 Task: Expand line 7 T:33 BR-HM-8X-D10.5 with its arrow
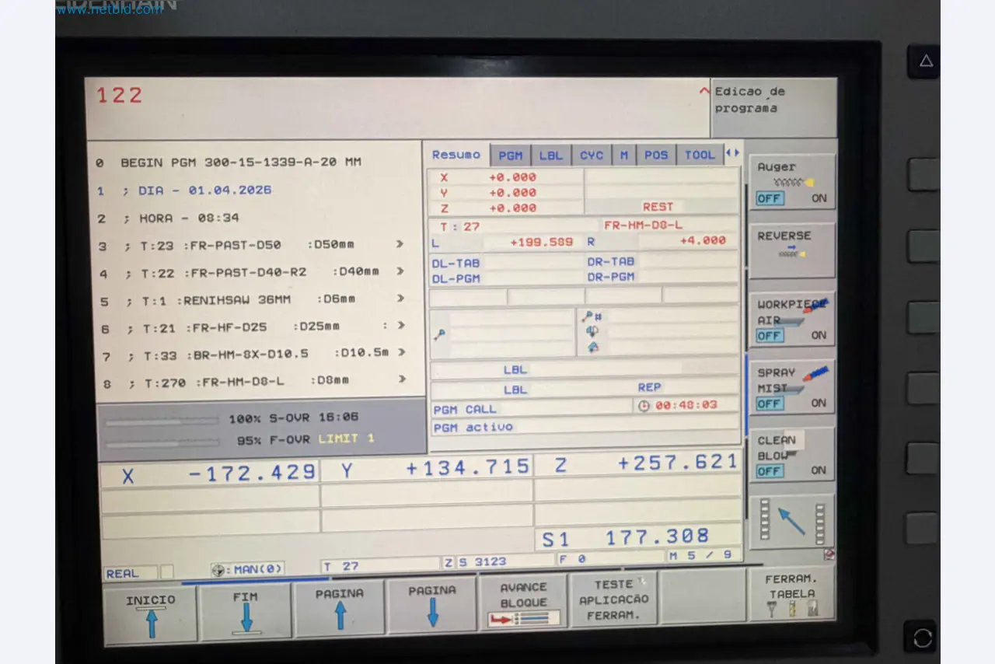coord(401,352)
